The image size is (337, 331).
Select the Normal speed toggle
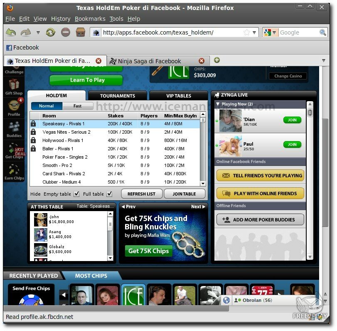click(47, 106)
